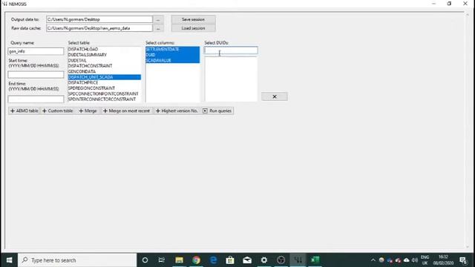Focus the Raw data cache path field
475x267 pixels.
point(99,28)
